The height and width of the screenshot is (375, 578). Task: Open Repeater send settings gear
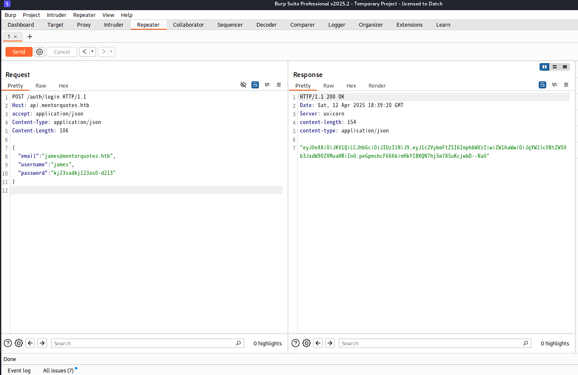click(39, 52)
